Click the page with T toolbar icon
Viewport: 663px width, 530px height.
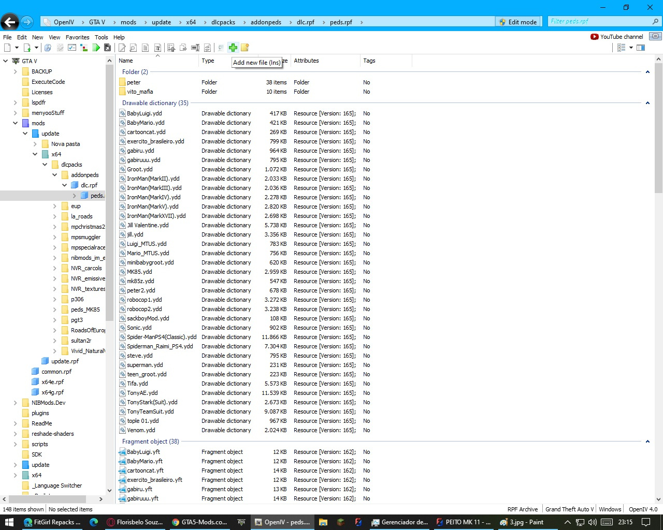pyautogui.click(x=157, y=48)
